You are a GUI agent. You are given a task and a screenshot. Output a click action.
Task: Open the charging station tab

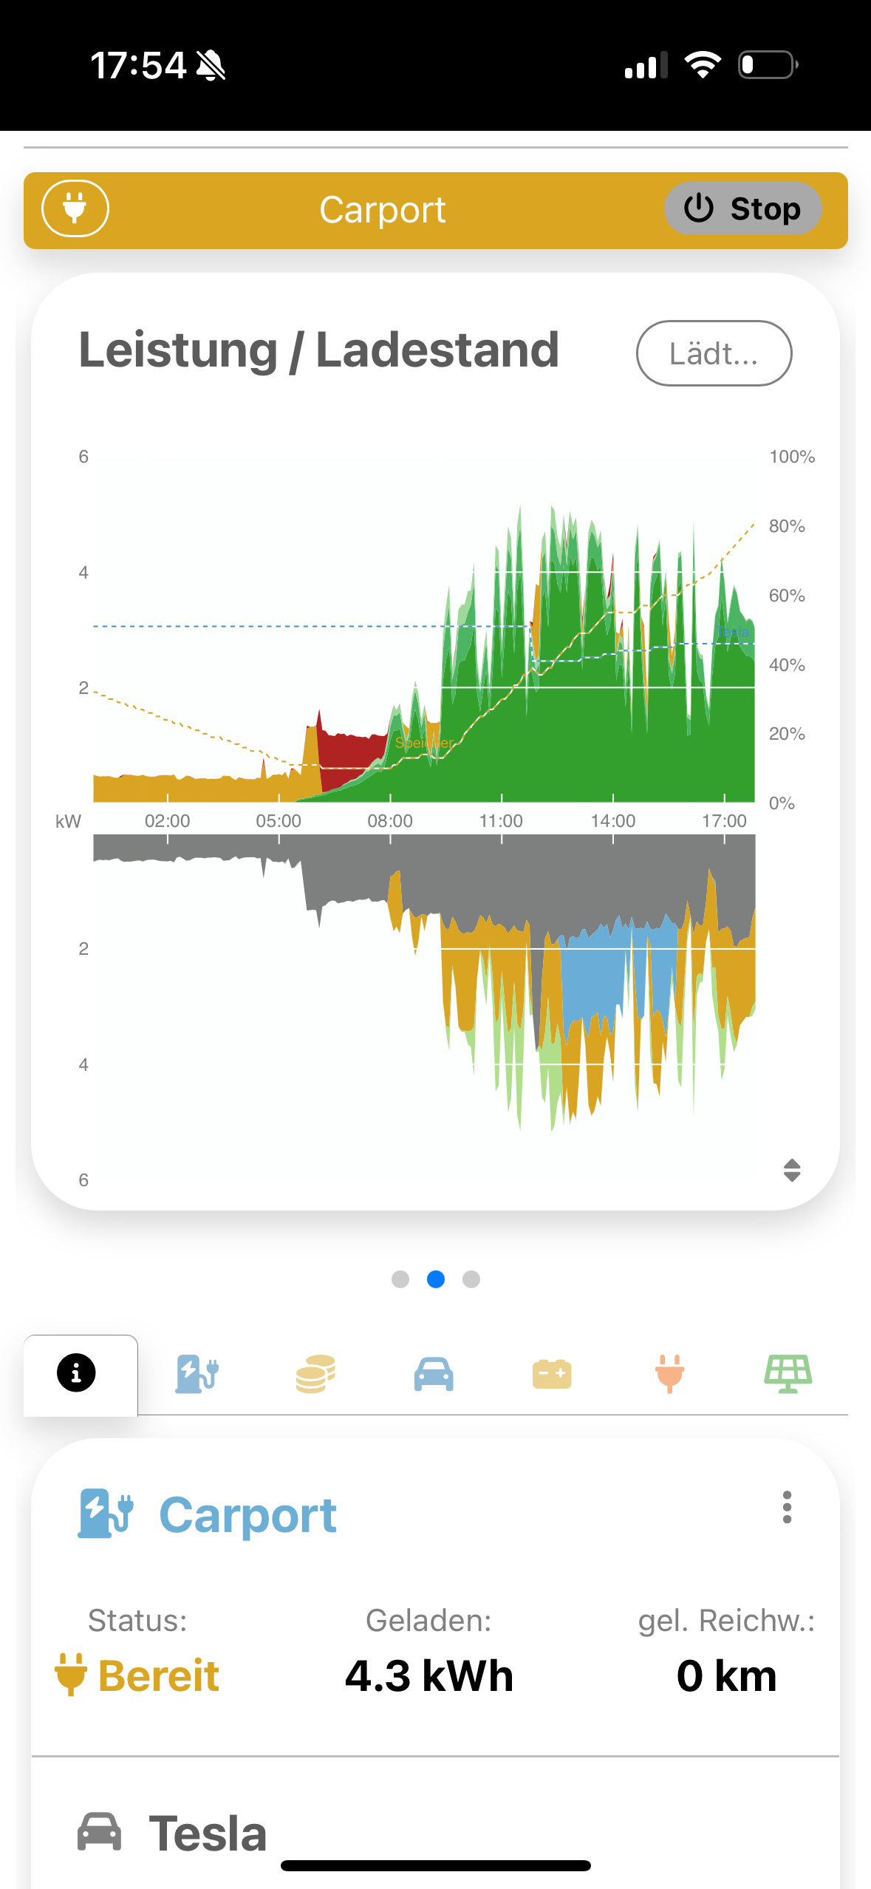[197, 1374]
